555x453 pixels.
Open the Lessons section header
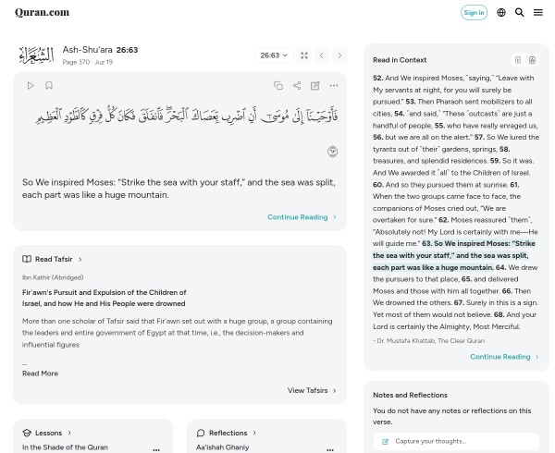(x=47, y=433)
